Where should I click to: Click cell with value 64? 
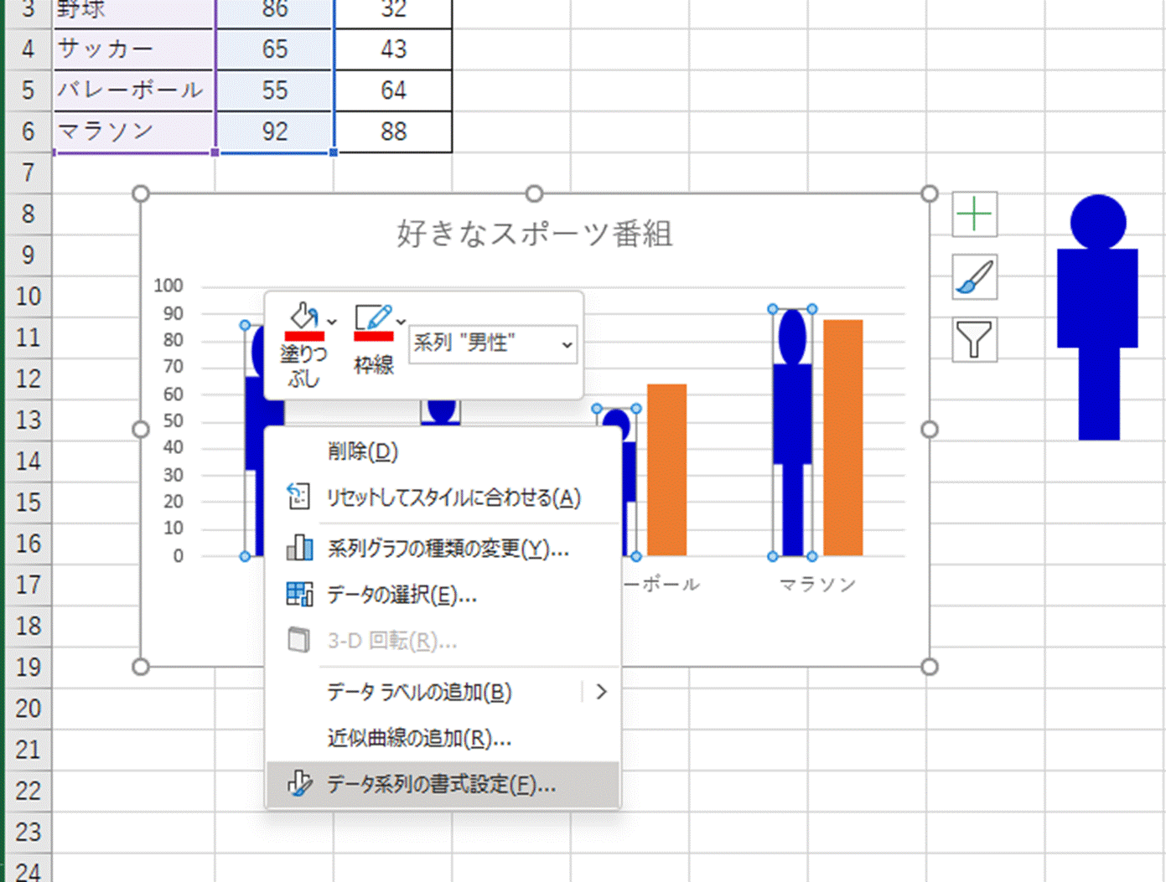(393, 90)
